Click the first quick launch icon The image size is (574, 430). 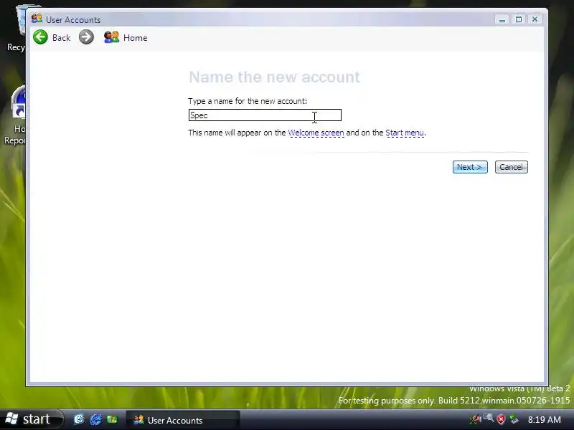pos(79,419)
